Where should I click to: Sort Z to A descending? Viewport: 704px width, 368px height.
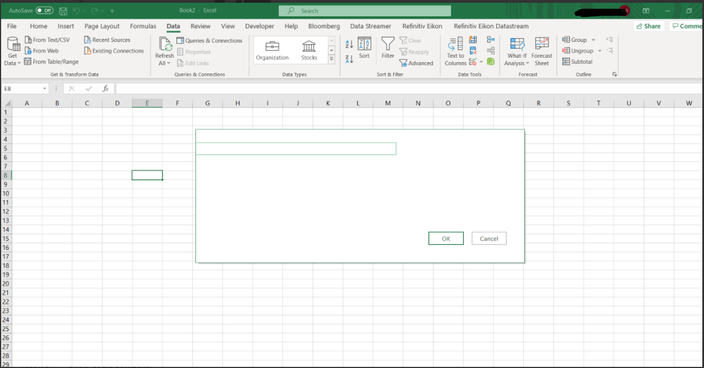point(349,59)
